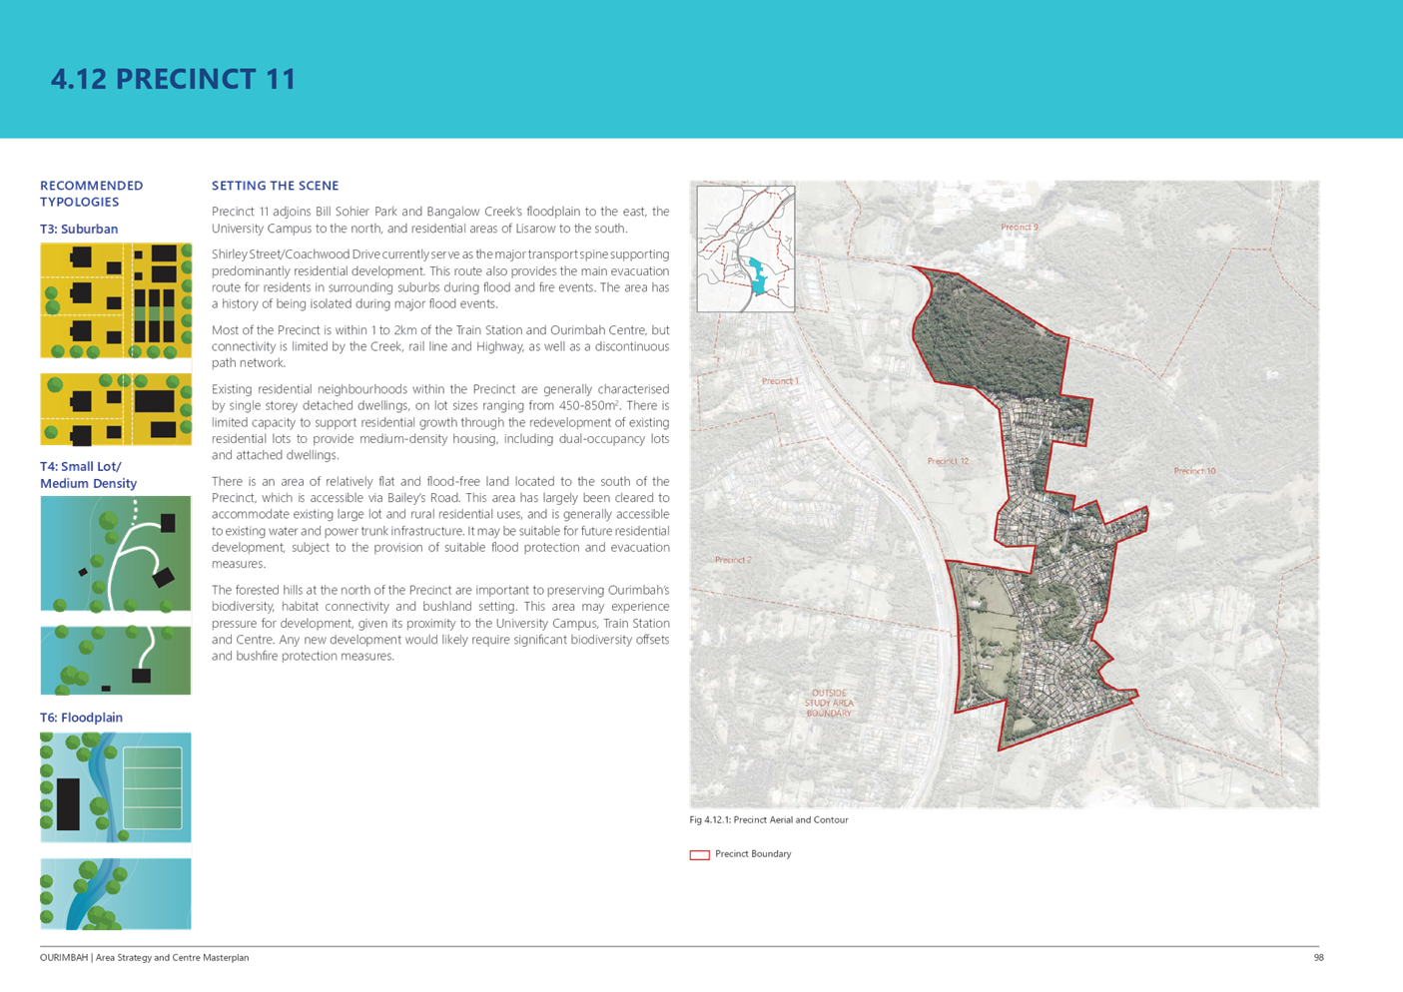Screen dimensions: 1403x992
Task: Select the T3: Suburban label
Action: pyautogui.click(x=78, y=229)
